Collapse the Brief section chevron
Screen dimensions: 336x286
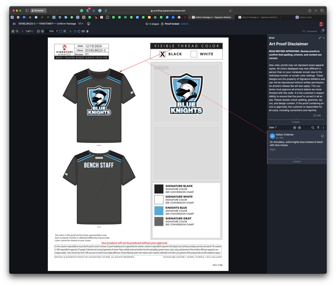tap(324, 38)
